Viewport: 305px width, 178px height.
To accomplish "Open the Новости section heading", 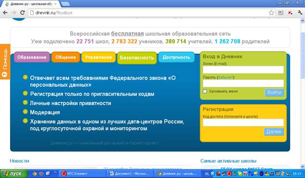I will click(x=20, y=161).
